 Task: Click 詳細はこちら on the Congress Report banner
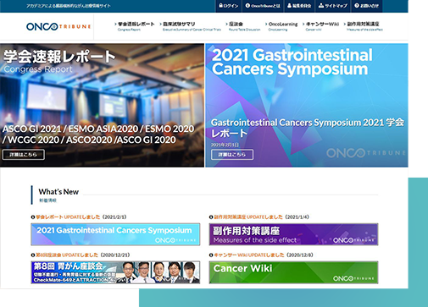pos(24,155)
